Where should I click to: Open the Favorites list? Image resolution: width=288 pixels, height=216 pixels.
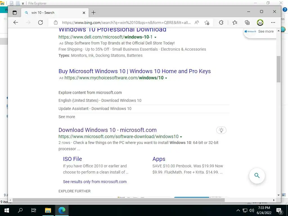[x=235, y=22]
